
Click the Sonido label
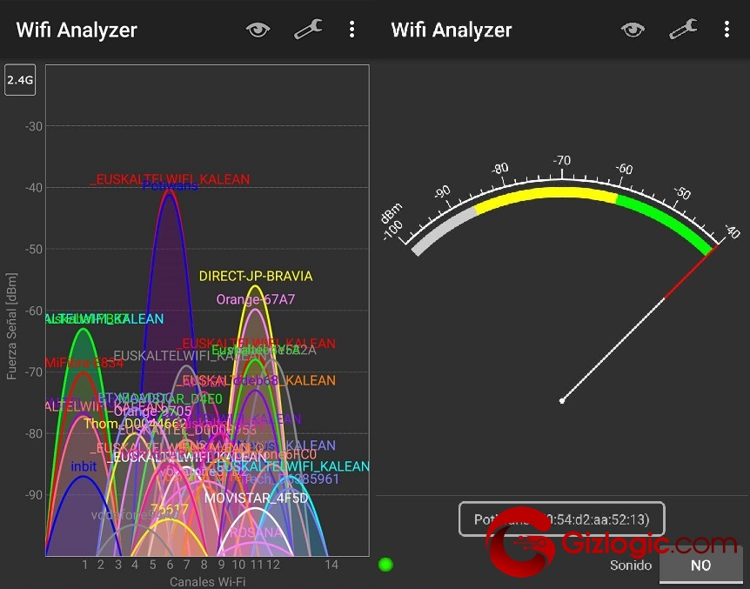[x=631, y=566]
